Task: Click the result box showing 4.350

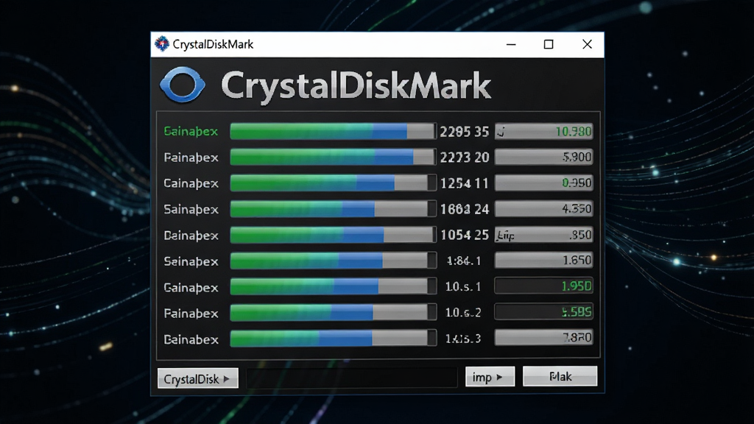Action: click(x=544, y=208)
